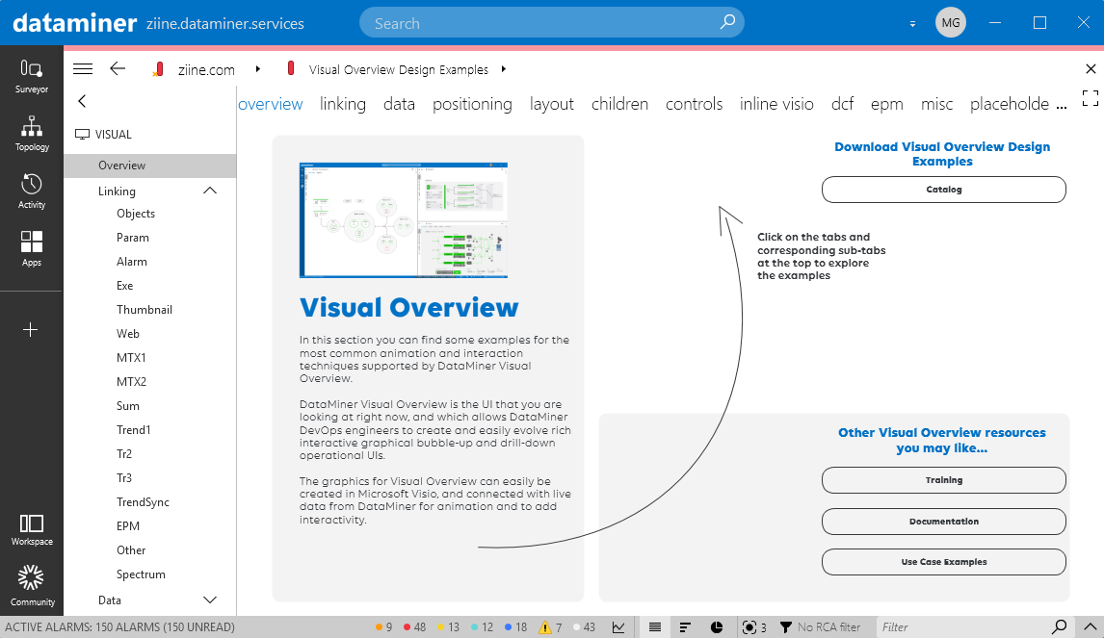
Task: Expand the Data section in the tree
Action: [x=210, y=600]
